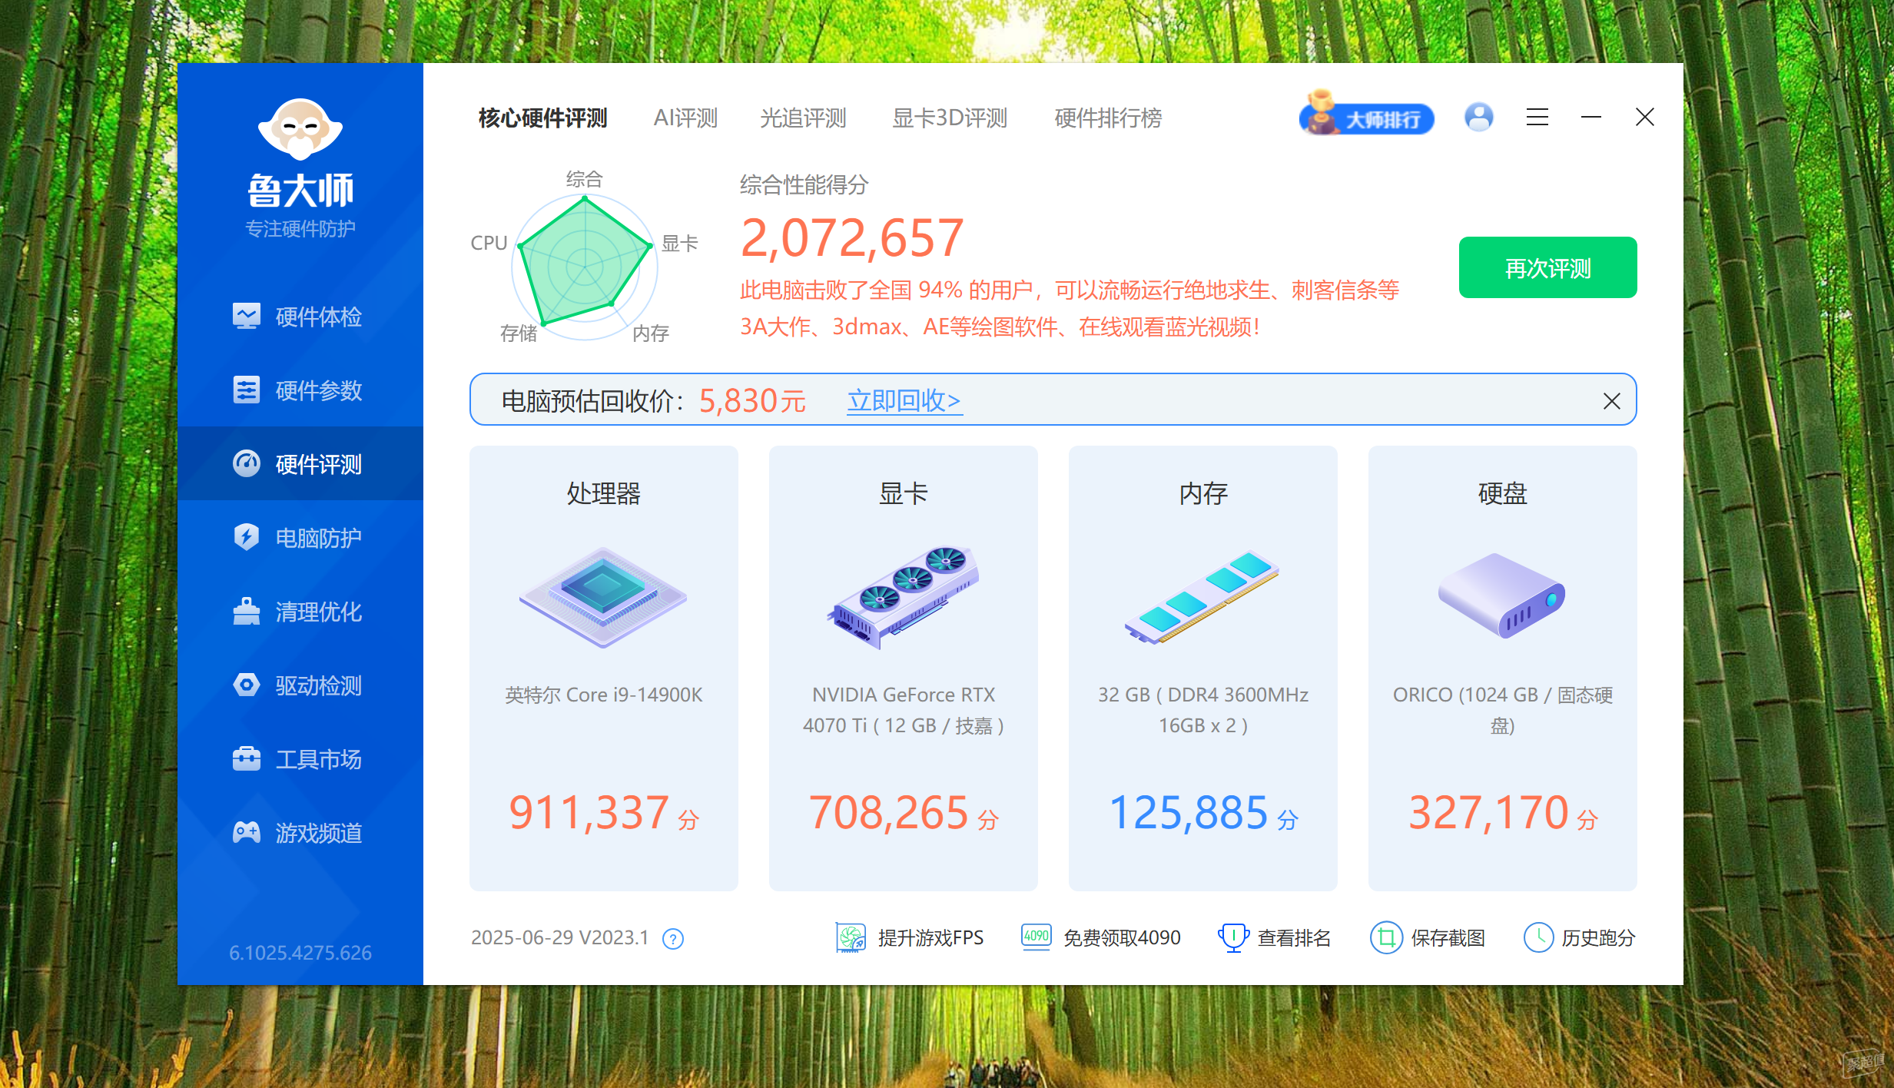Minimize the 鲁大师 window
Image resolution: width=1894 pixels, height=1088 pixels.
(1591, 117)
